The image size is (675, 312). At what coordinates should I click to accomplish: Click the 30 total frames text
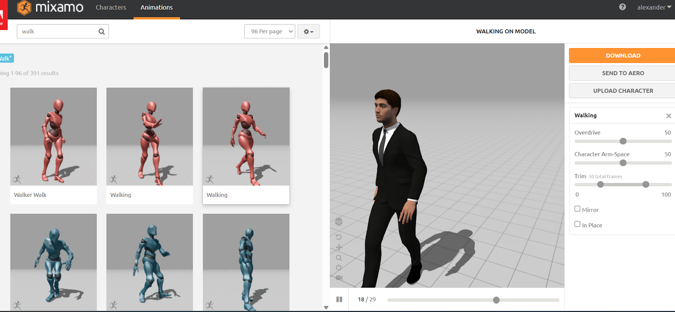coord(605,177)
